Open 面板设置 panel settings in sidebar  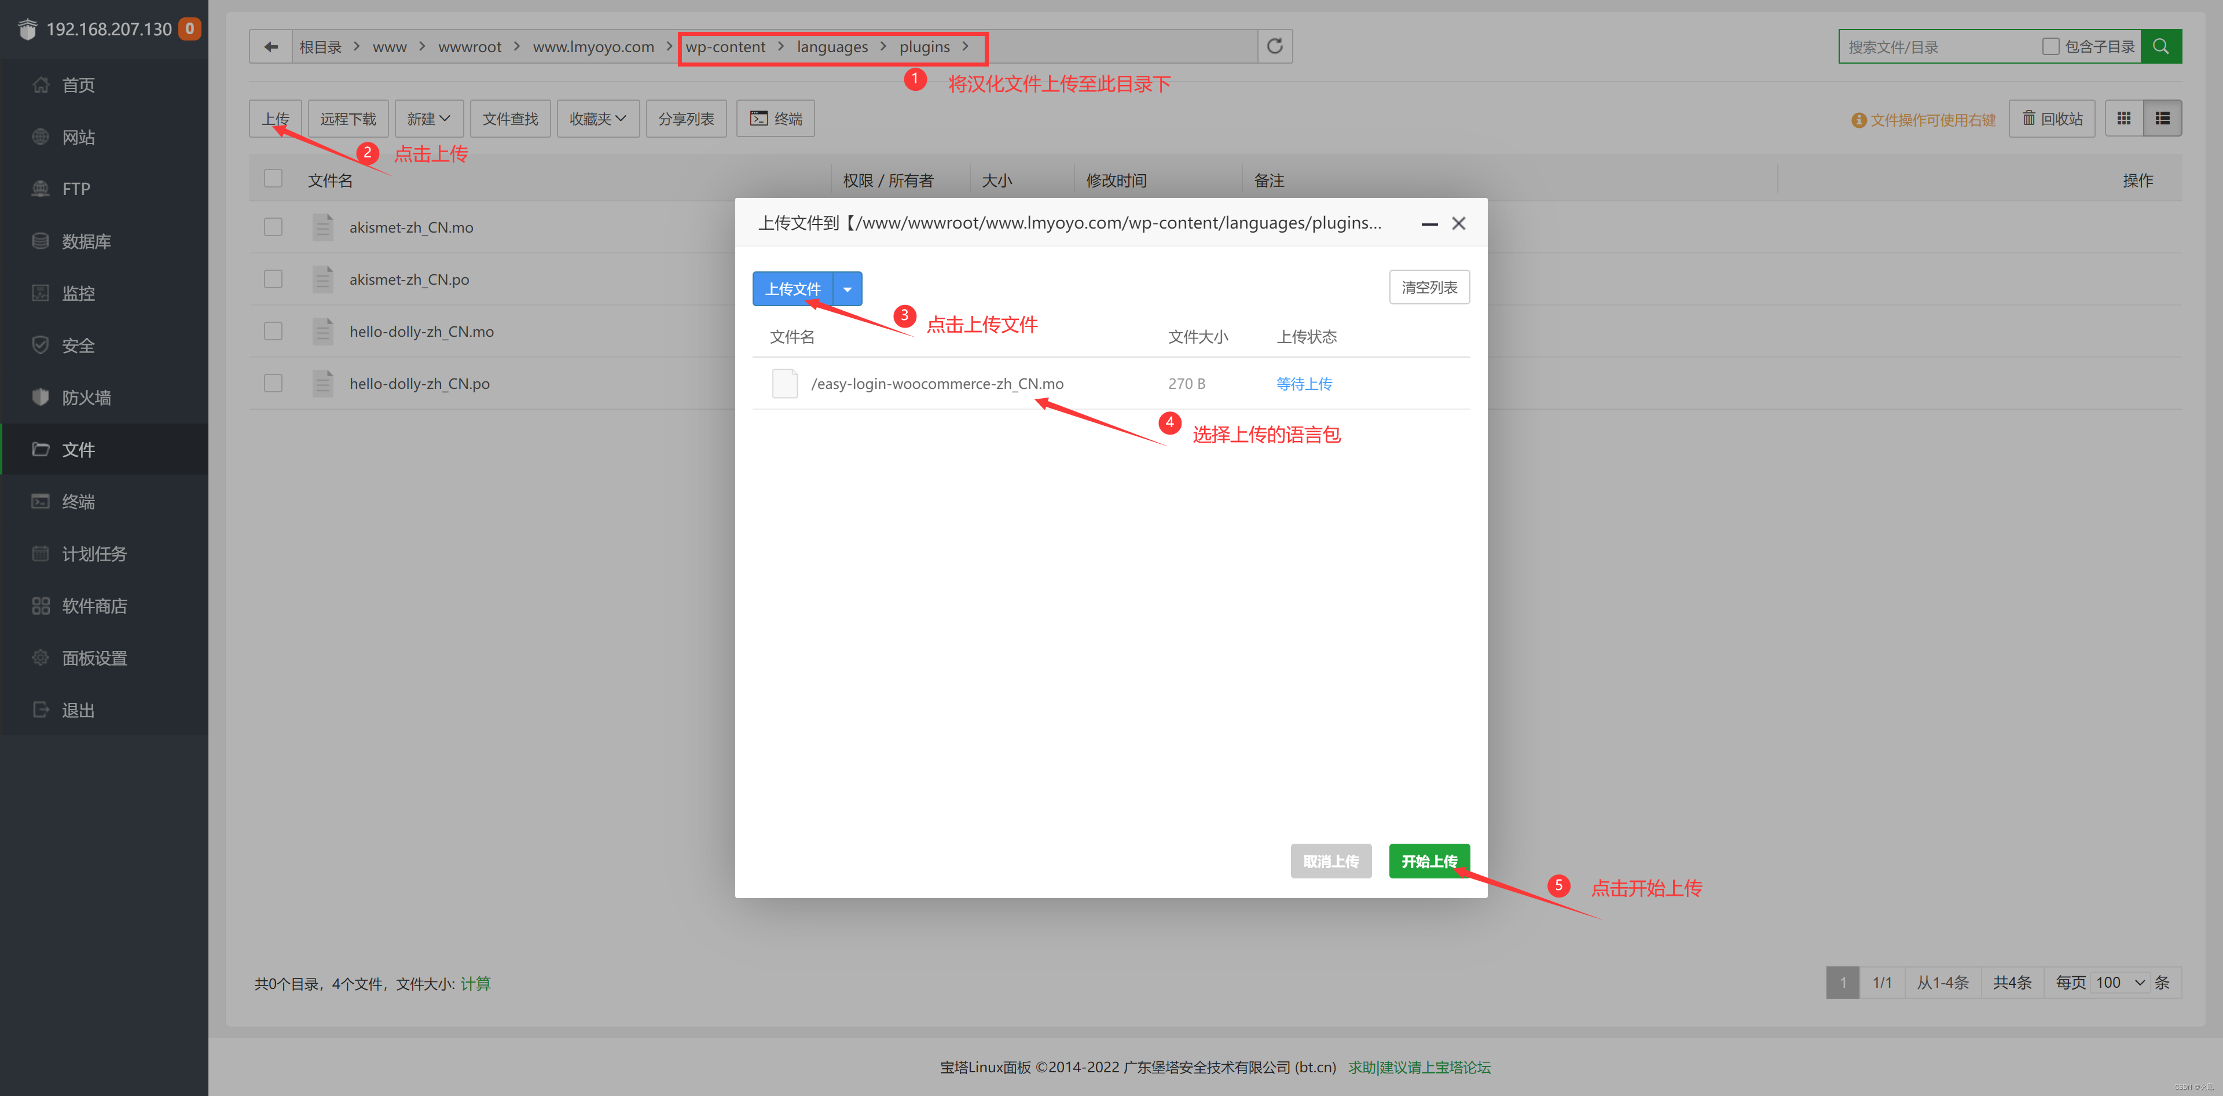tap(104, 658)
